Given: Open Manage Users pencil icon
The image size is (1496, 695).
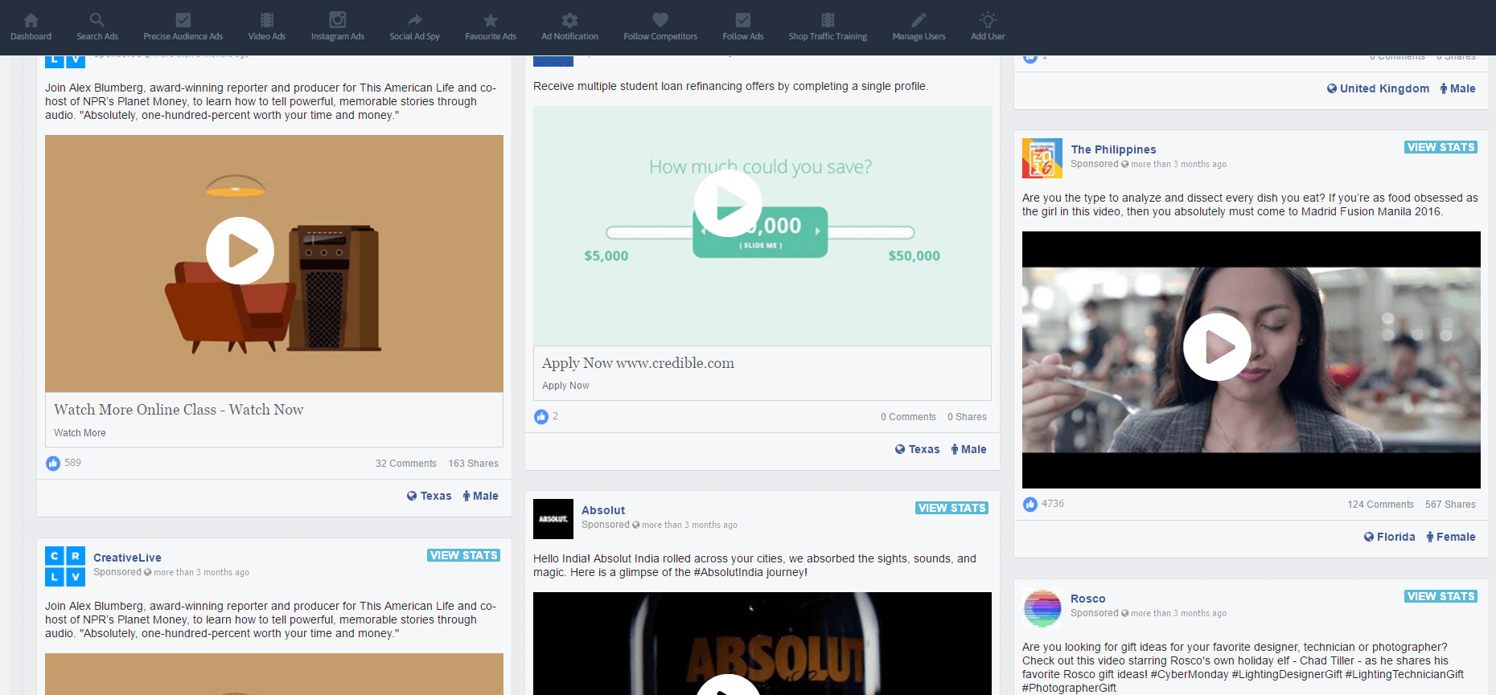Looking at the screenshot, I should click(919, 20).
